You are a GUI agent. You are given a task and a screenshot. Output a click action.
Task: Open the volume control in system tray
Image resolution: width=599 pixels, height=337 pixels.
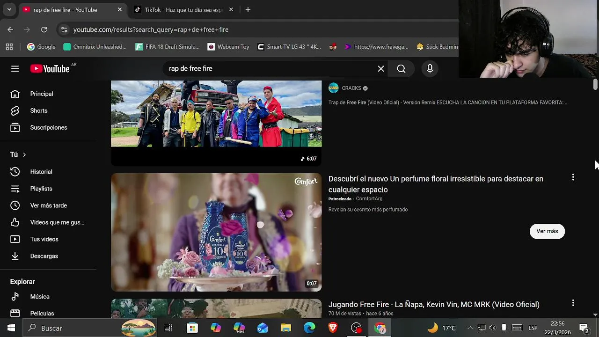(492, 328)
